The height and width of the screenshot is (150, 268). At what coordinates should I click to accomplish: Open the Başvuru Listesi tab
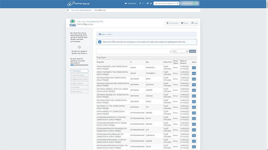[x=105, y=34]
